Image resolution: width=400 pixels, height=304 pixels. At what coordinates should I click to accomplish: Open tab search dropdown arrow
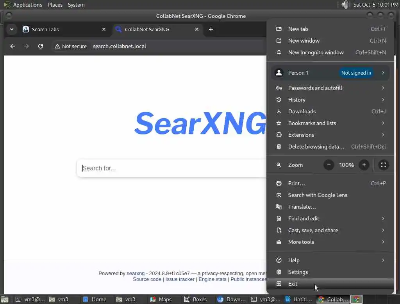tap(12, 29)
